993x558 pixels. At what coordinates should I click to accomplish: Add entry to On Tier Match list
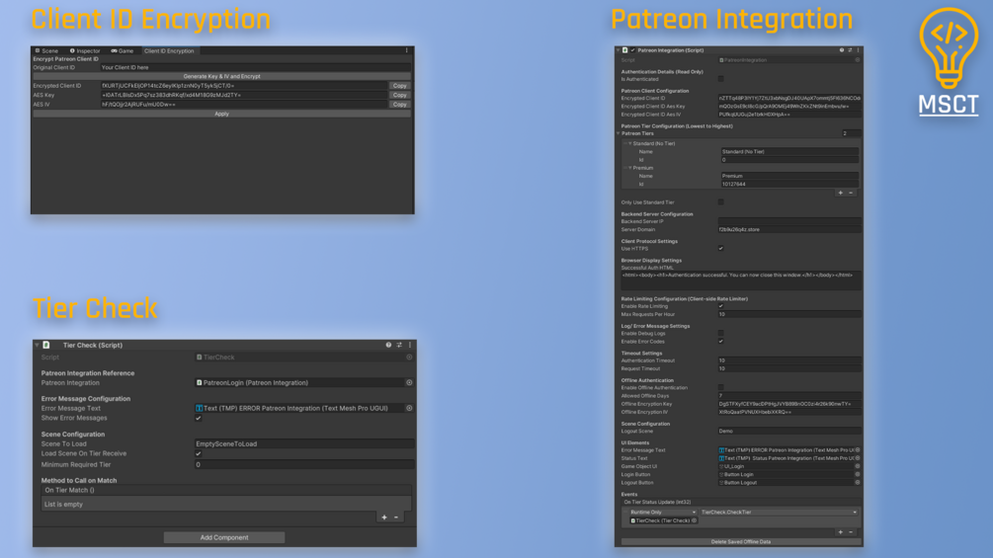point(383,518)
